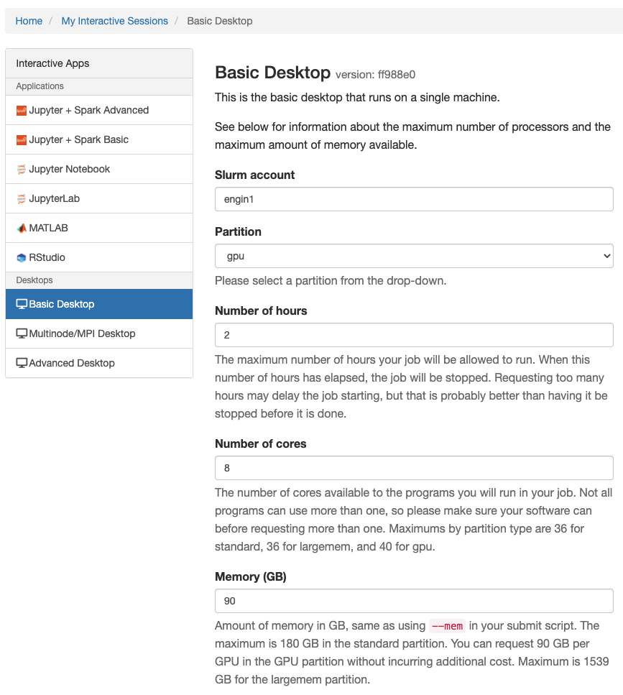
Task: Click the Slurm account field with engin1
Action: (x=414, y=199)
